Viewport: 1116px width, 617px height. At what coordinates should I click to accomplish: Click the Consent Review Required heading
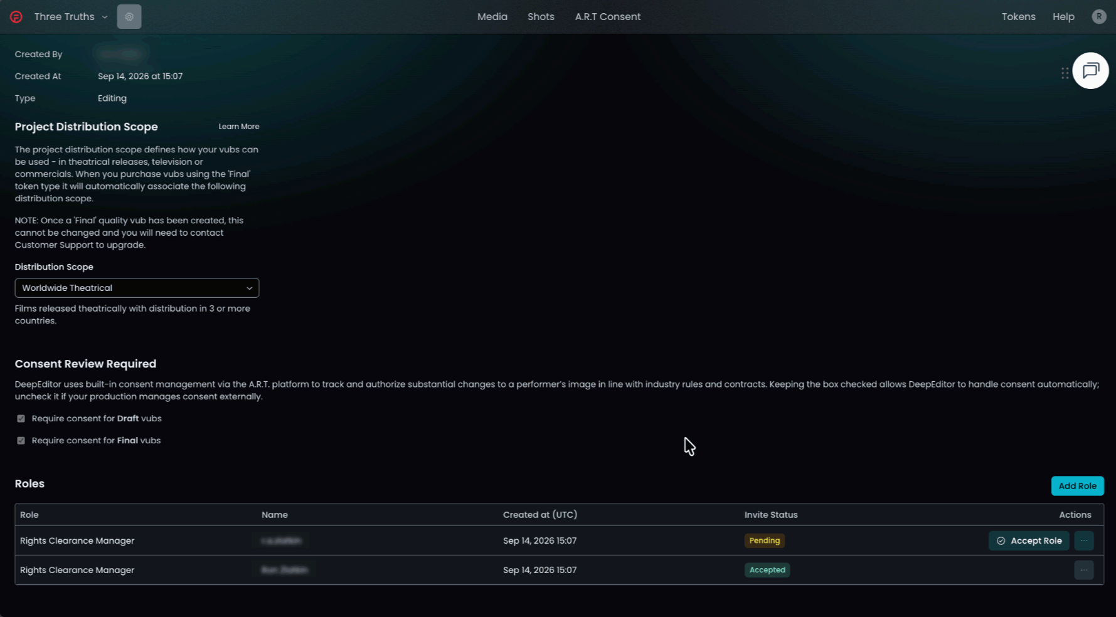click(85, 364)
